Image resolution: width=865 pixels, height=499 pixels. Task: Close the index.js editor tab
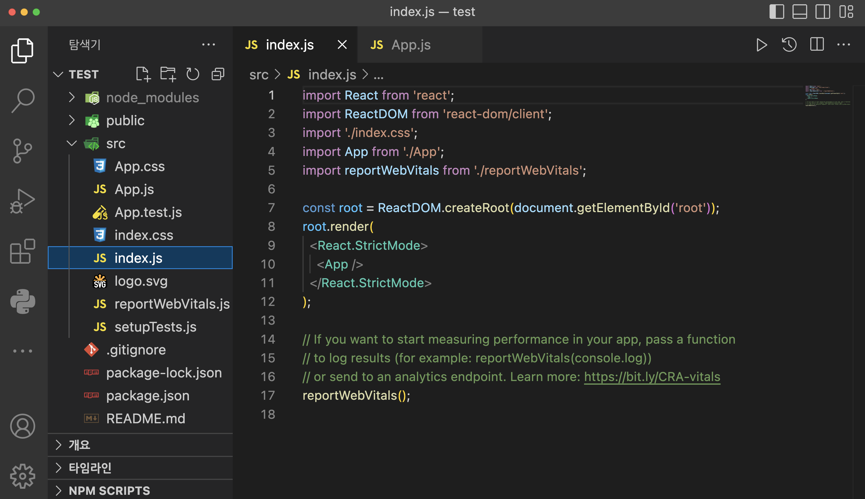click(342, 45)
